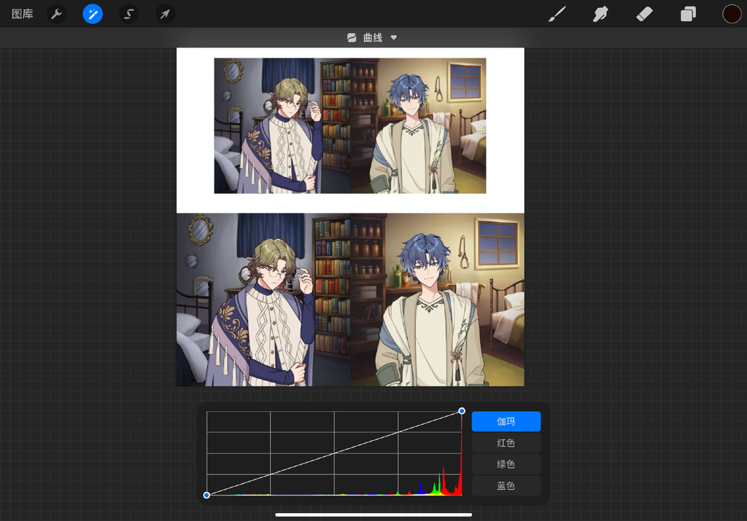Switch curves to the 红色 channel

point(506,443)
